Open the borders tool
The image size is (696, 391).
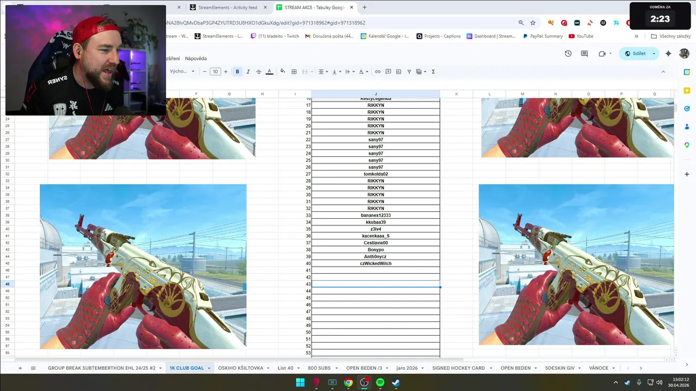tap(294, 72)
